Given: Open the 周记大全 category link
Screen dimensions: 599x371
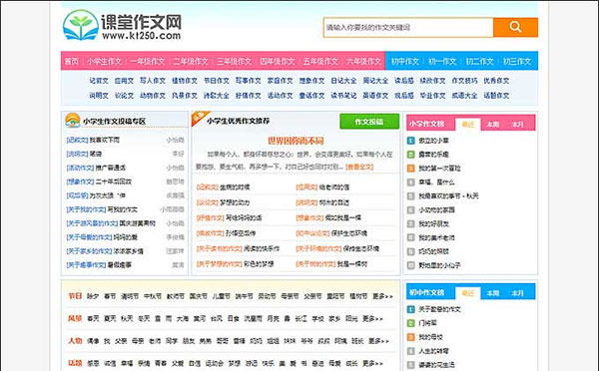Looking at the screenshot, I should point(375,81).
